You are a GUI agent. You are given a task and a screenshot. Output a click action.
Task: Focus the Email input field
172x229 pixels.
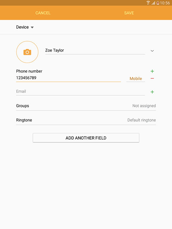click(81, 92)
